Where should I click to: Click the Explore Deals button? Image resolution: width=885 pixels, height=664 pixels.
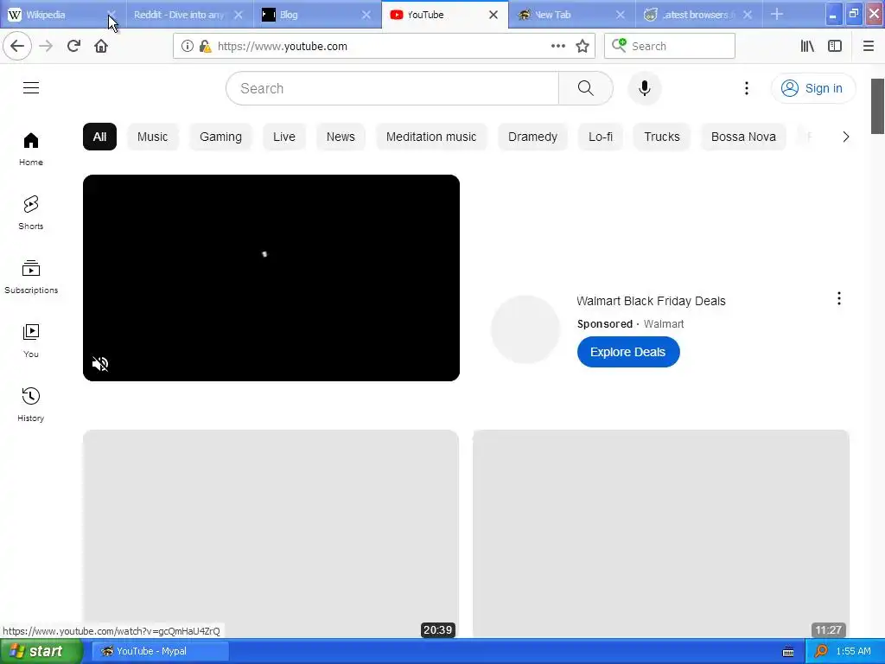(x=628, y=352)
